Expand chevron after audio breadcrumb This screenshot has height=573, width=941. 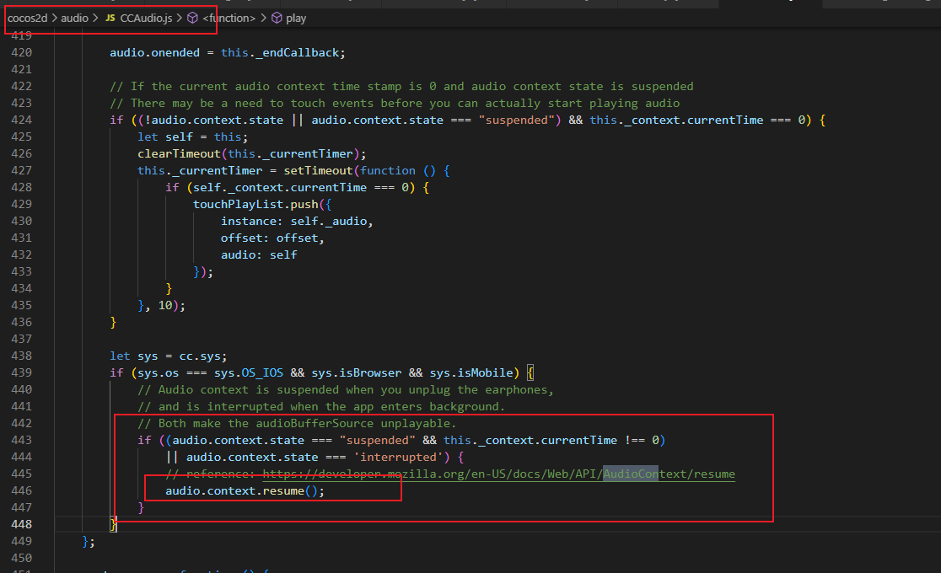tap(95, 18)
